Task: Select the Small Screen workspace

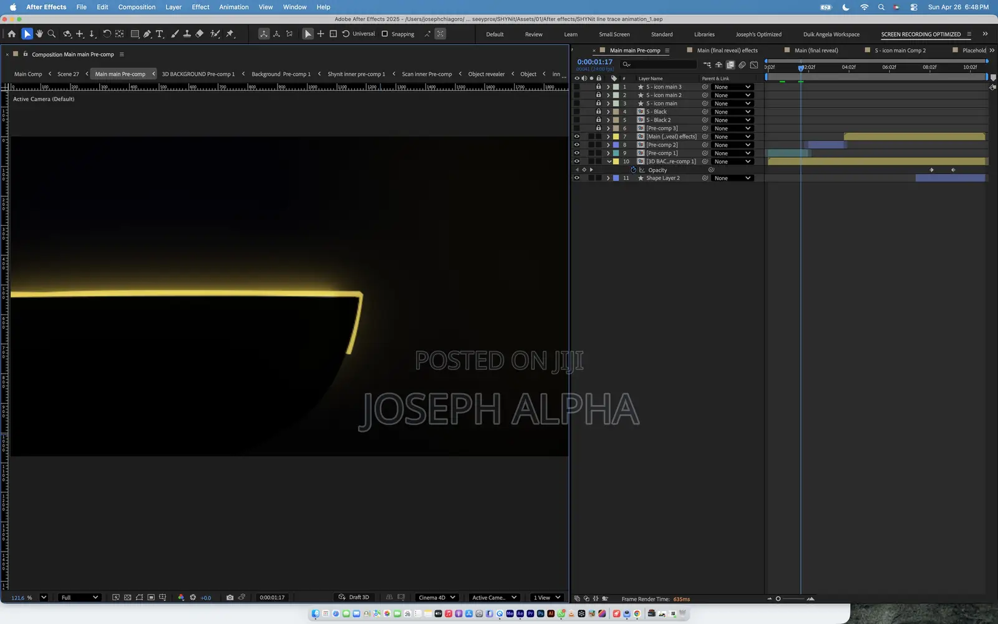Action: click(x=614, y=34)
